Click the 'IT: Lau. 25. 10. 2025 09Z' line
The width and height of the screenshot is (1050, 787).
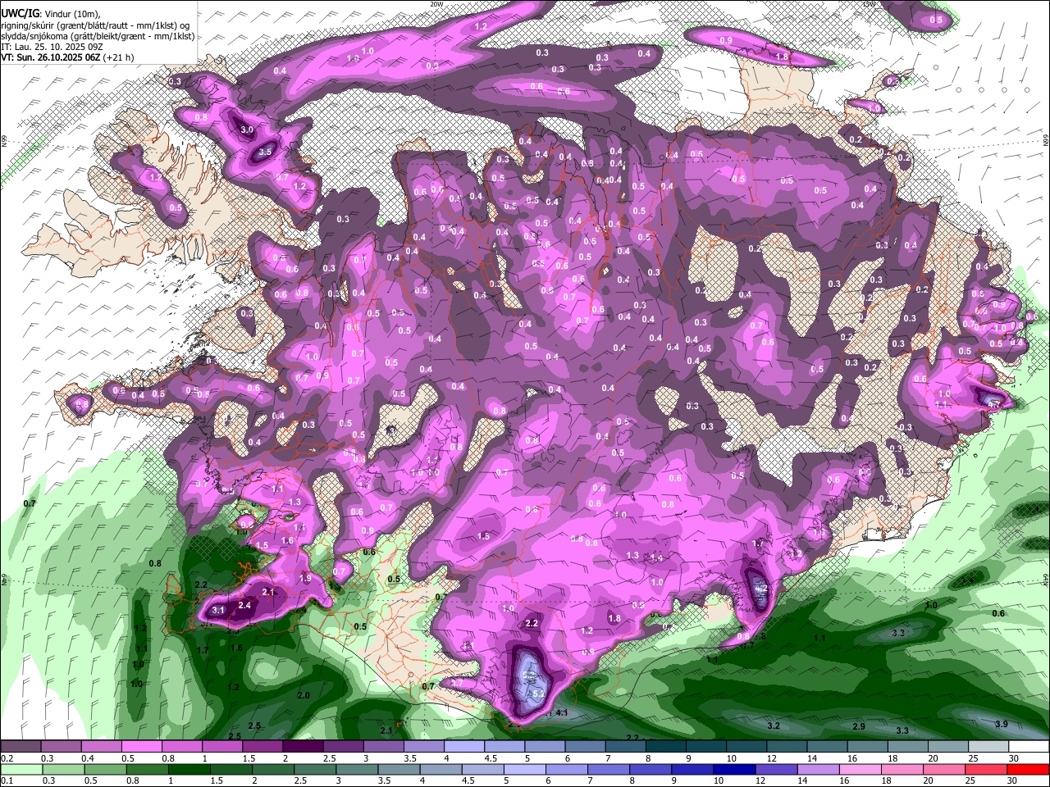point(51,47)
